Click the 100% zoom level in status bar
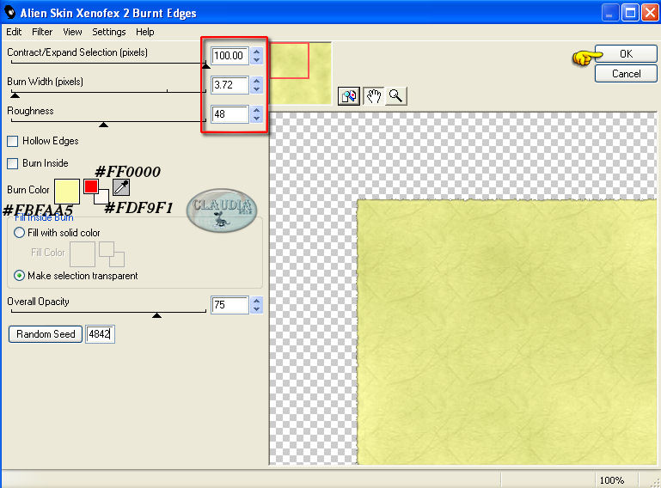This screenshot has width=661, height=488. click(x=612, y=480)
